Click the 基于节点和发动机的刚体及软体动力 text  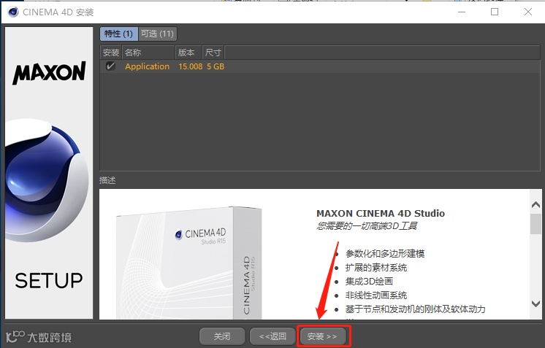416,309
